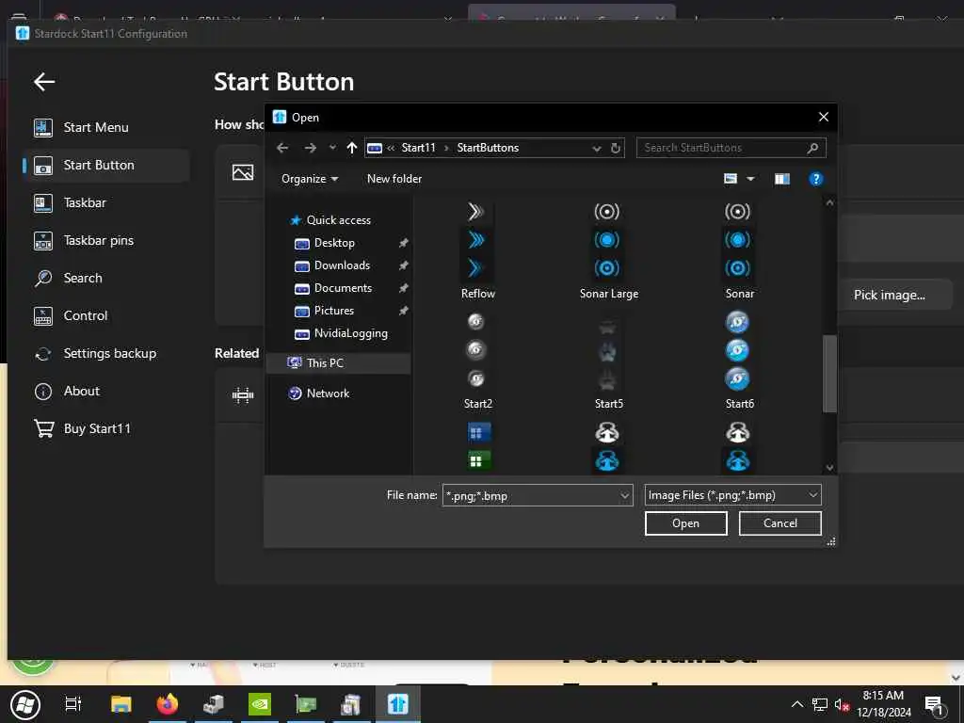Go up one folder level
The width and height of the screenshot is (964, 723).
click(352, 148)
